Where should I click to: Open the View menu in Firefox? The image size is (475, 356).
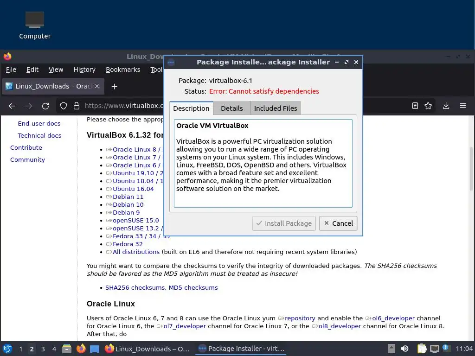click(x=56, y=70)
